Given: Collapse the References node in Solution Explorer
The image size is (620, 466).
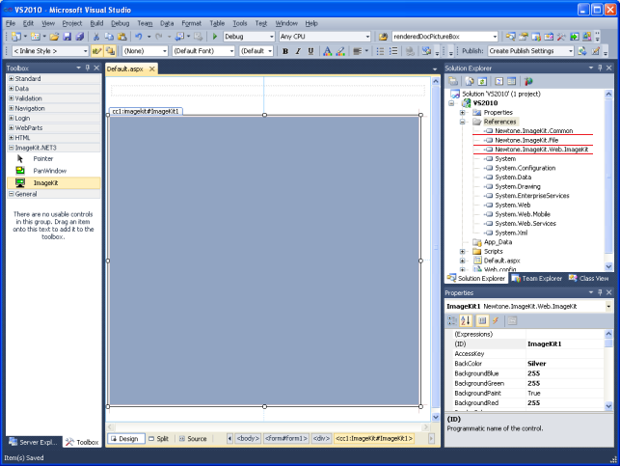Looking at the screenshot, I should (462, 122).
